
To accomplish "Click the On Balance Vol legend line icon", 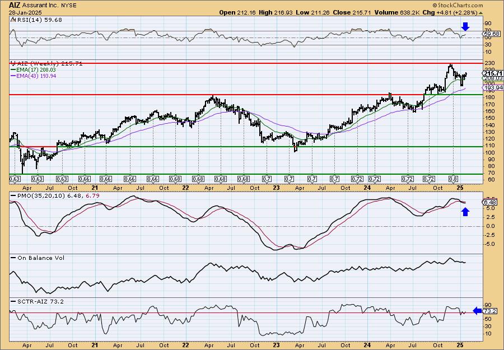I will coord(13,258).
